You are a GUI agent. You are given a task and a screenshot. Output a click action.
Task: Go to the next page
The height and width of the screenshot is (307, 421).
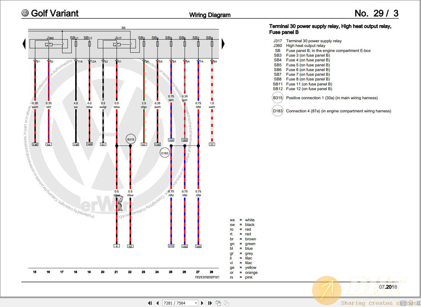(202, 303)
